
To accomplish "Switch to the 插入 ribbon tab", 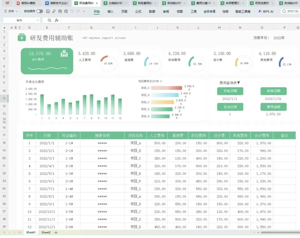I will click(x=110, y=11).
